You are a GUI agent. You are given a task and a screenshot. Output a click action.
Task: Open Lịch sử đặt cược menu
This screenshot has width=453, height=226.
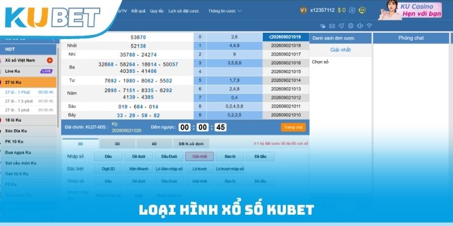pos(183,11)
